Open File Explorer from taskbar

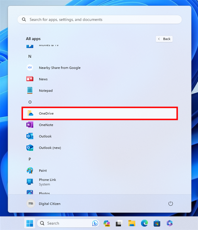[x=132, y=223]
